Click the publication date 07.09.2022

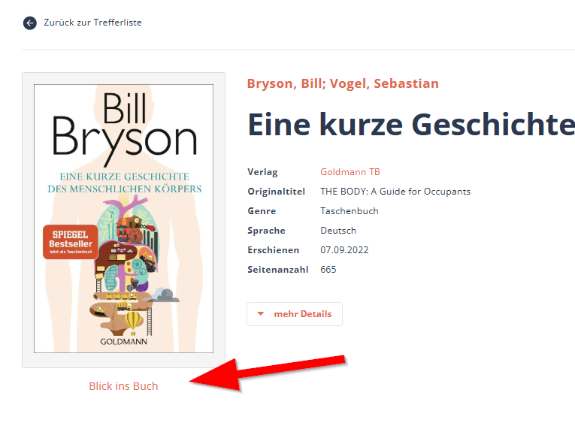[x=344, y=250]
